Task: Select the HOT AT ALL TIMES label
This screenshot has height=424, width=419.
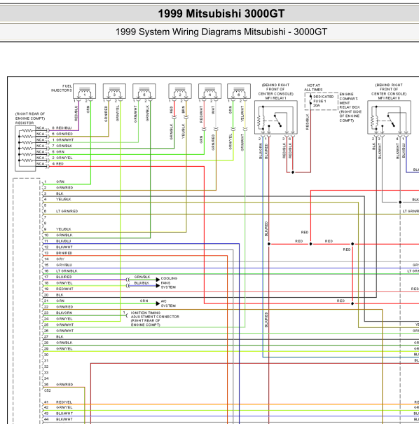Action: 313,88
